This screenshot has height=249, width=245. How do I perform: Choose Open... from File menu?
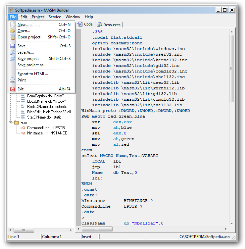pos(42,31)
